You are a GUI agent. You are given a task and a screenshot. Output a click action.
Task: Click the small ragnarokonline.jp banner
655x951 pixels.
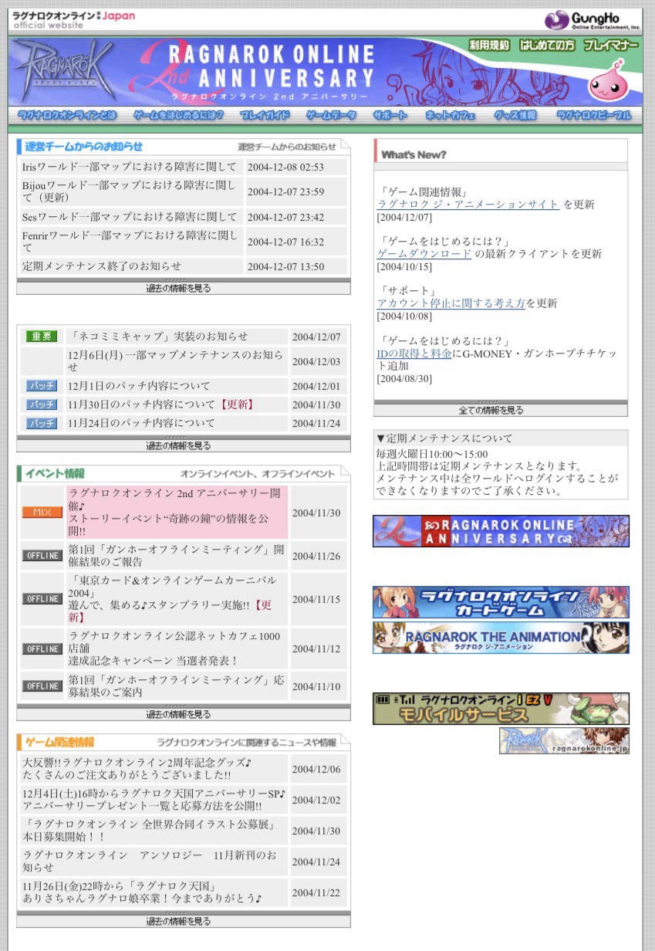click(563, 741)
